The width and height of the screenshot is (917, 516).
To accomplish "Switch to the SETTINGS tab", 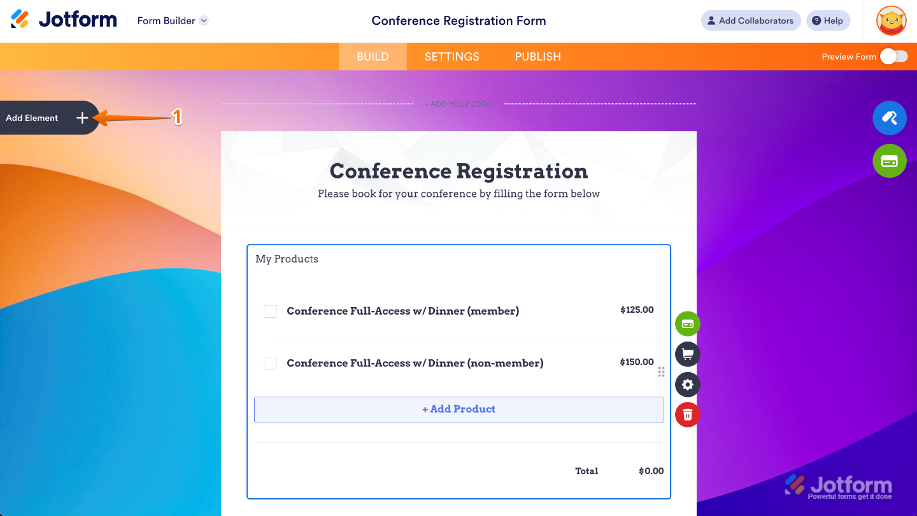I will click(x=451, y=57).
